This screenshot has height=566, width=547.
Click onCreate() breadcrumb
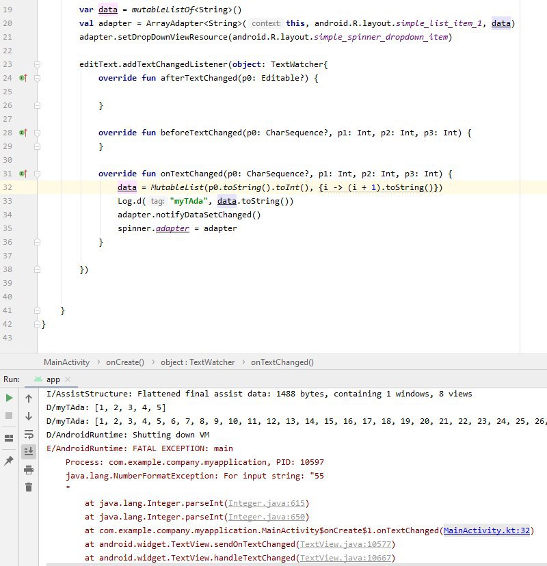pyautogui.click(x=125, y=362)
